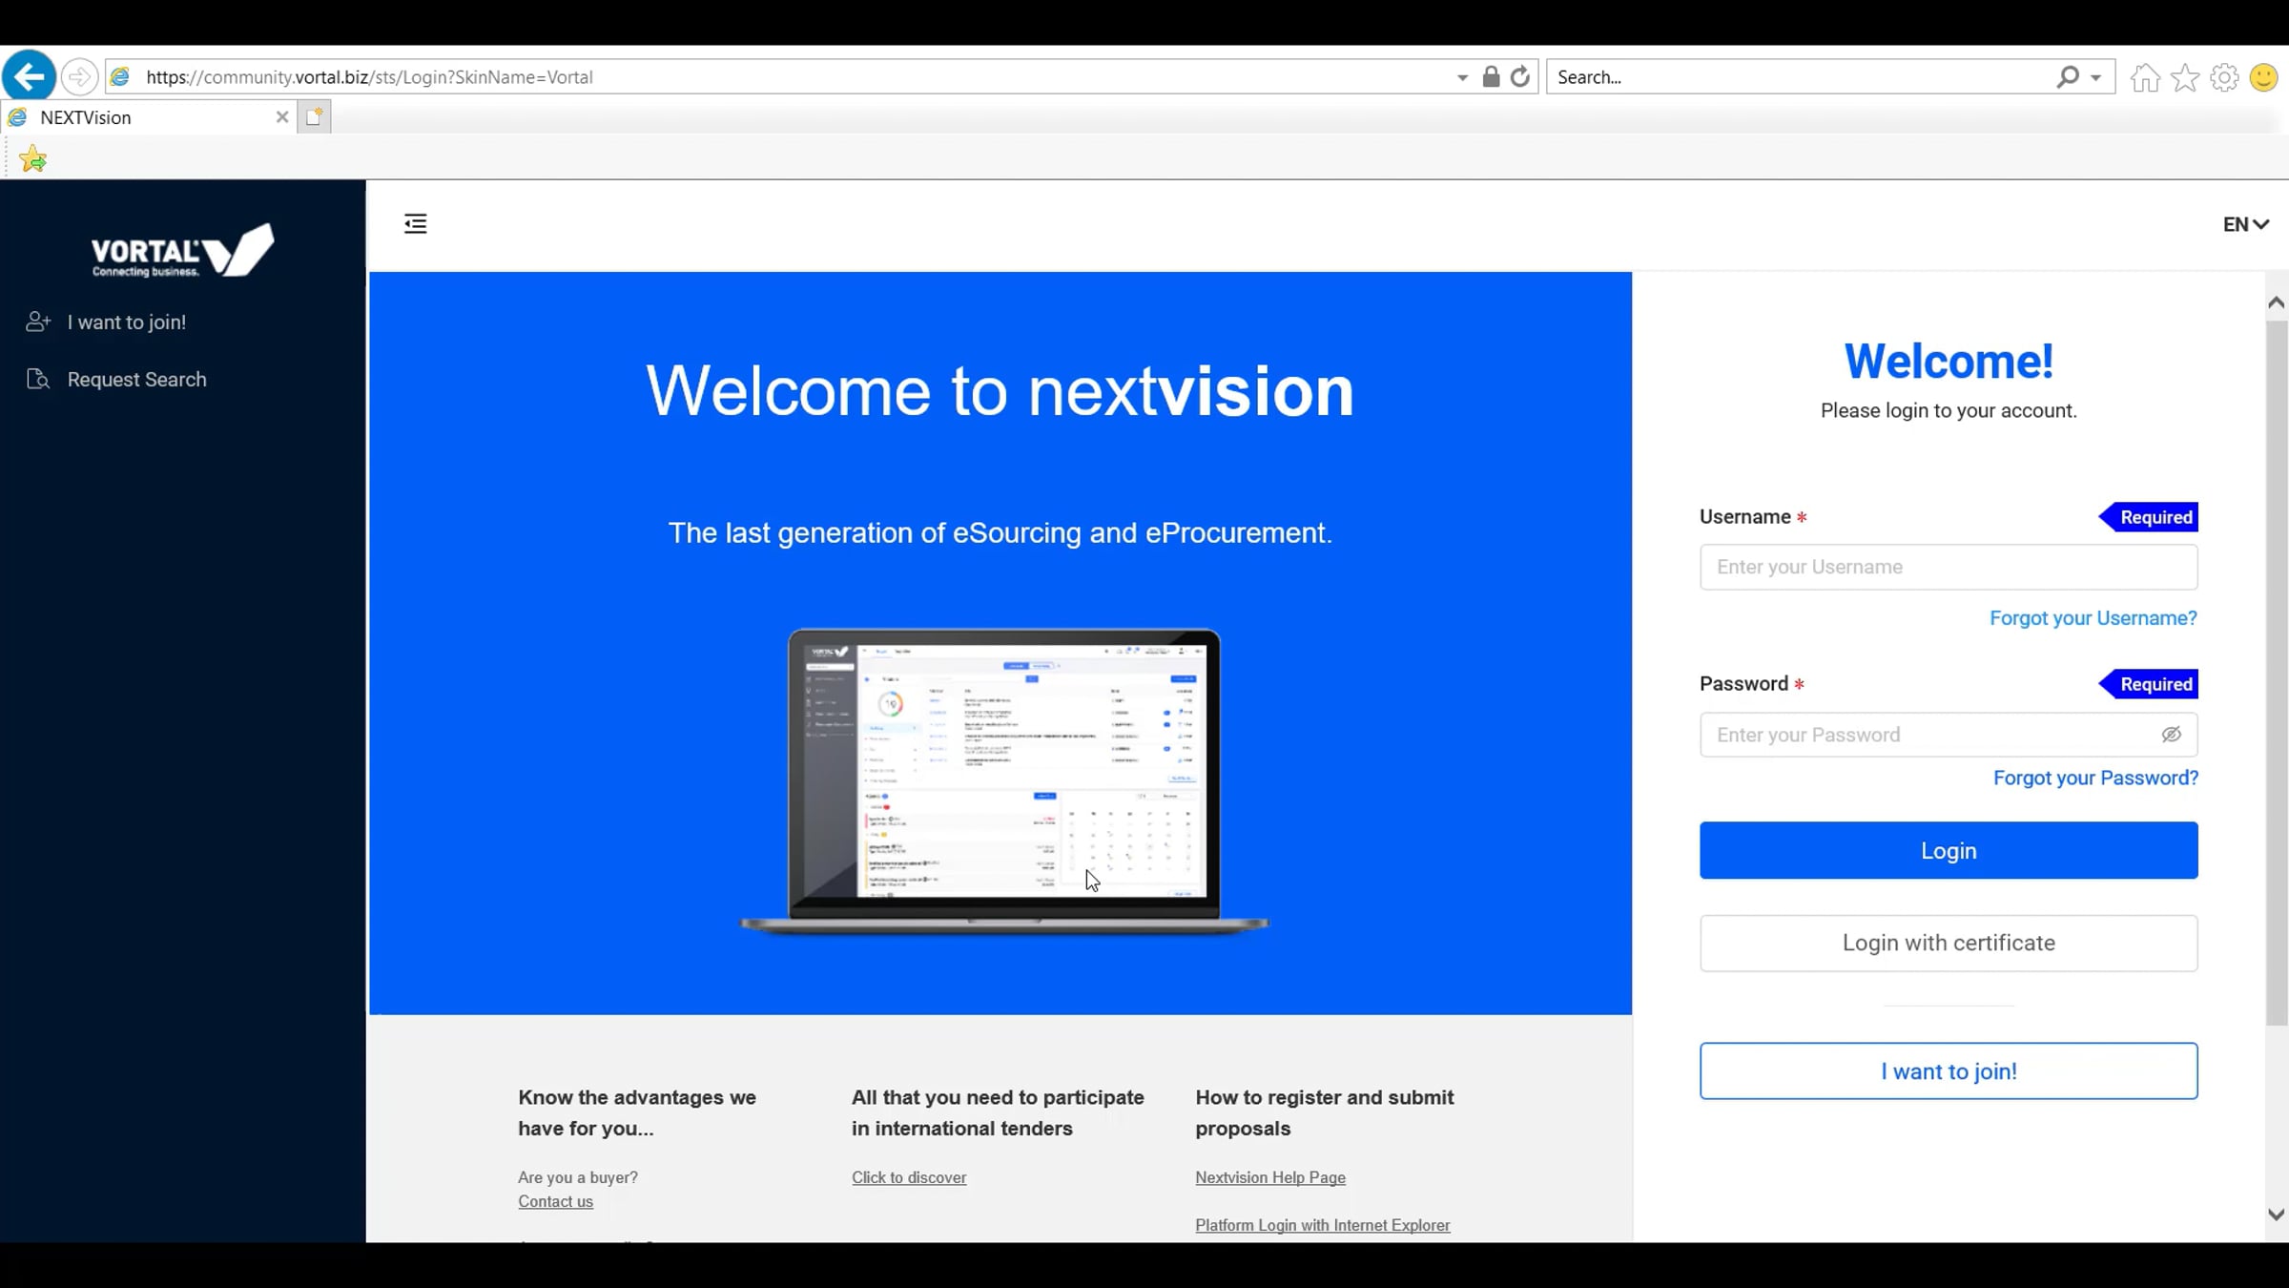Click the Required badge above Username field
The image size is (2289, 1288).
(x=2149, y=517)
